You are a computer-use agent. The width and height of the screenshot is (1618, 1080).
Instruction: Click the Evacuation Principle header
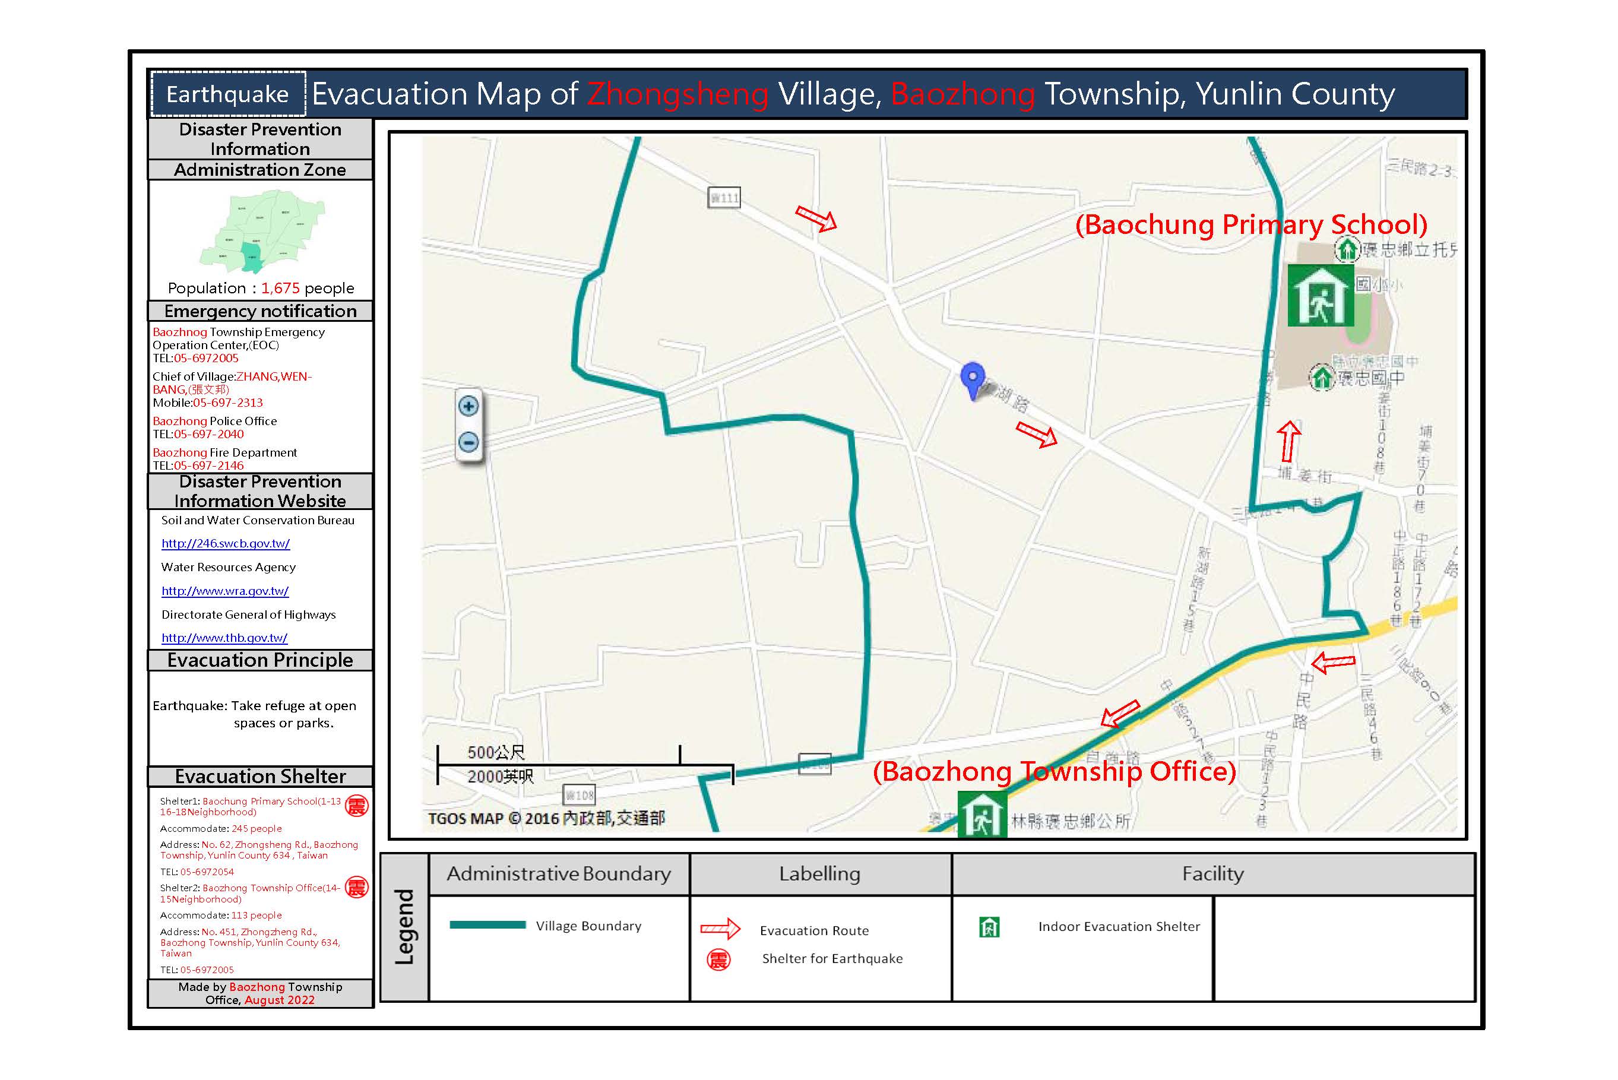tap(261, 660)
